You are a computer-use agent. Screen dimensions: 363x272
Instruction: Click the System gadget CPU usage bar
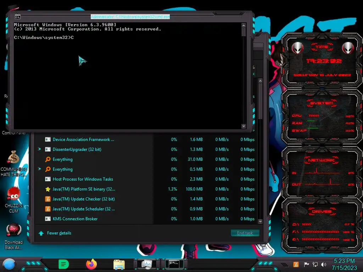coord(314,116)
